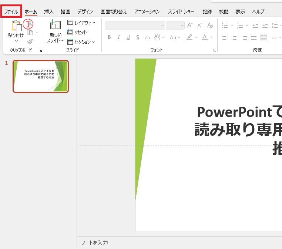Screen dimensions: 282x249
Task: Open the columns icon in 段落
Action: point(274,37)
